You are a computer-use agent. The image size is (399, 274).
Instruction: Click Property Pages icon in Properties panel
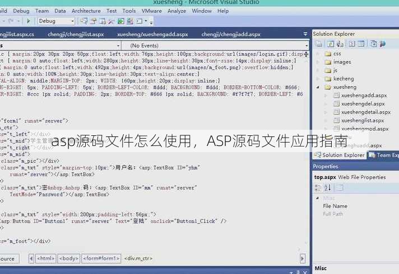pos(340,188)
